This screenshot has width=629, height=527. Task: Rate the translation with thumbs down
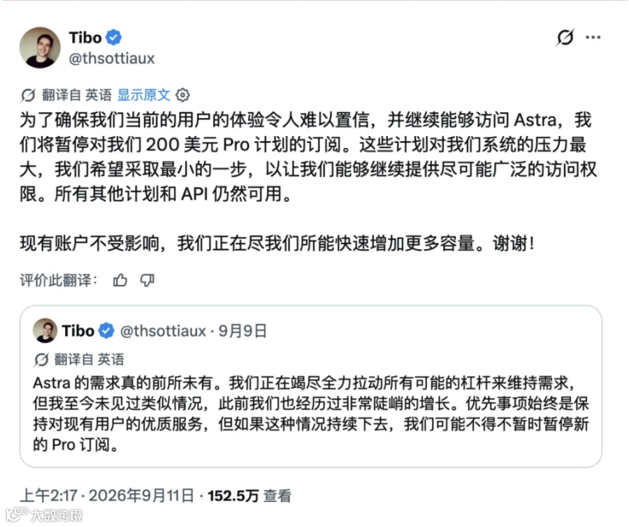147,280
